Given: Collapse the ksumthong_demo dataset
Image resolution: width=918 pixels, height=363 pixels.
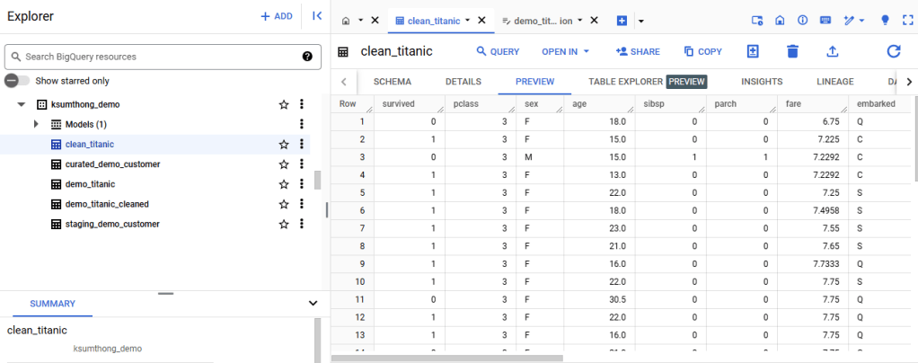Looking at the screenshot, I should click(22, 105).
